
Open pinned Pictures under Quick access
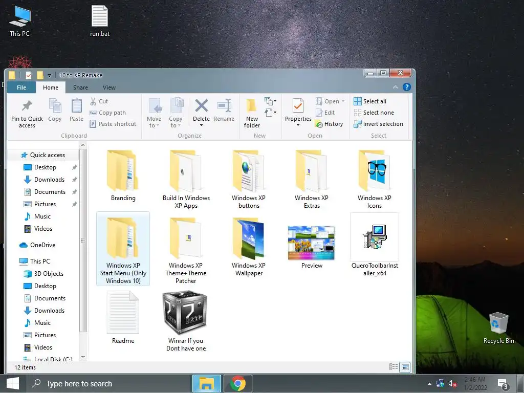click(45, 204)
